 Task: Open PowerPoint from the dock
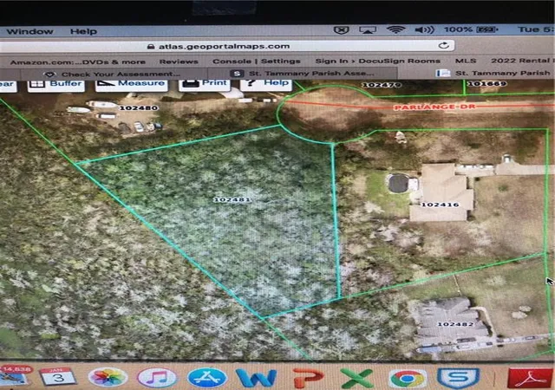(x=308, y=378)
